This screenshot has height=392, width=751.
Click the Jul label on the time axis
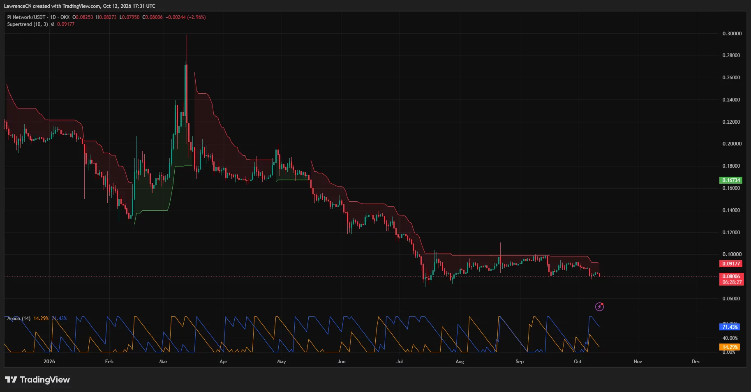[400, 362]
